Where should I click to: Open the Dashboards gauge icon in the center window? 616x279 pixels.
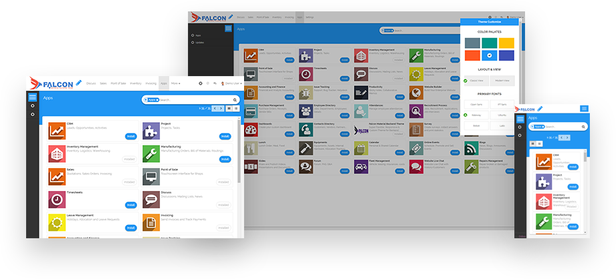coord(251,129)
